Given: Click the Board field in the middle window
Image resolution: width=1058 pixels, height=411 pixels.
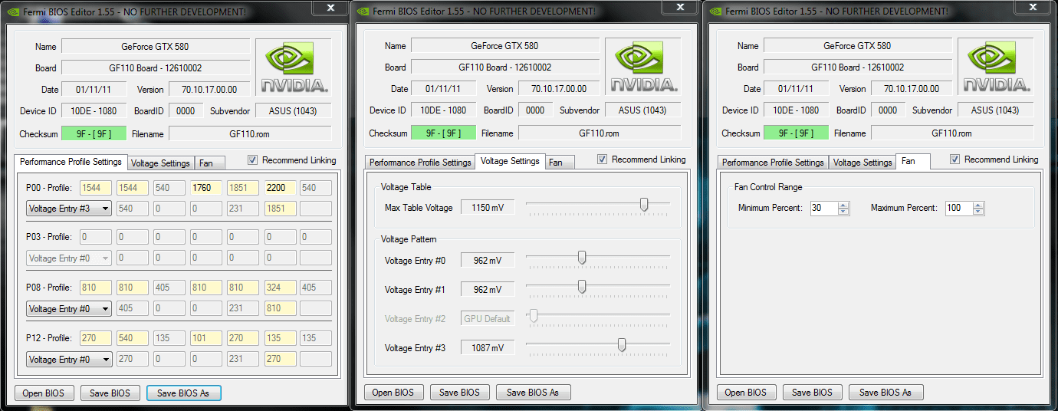Looking at the screenshot, I should coord(505,67).
